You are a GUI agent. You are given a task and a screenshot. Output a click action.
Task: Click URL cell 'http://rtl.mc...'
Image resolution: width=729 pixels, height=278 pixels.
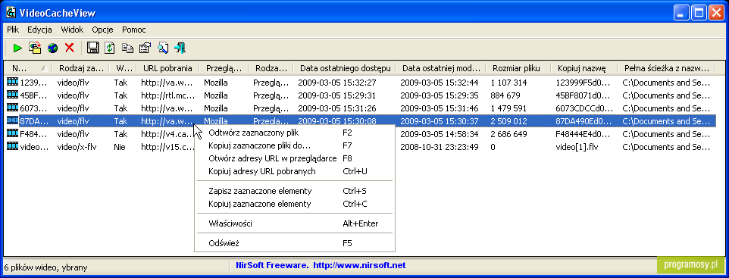[167, 95]
